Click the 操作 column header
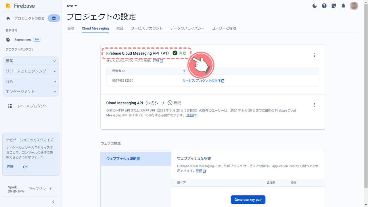The width and height of the screenshot is (368, 207). click(294, 183)
